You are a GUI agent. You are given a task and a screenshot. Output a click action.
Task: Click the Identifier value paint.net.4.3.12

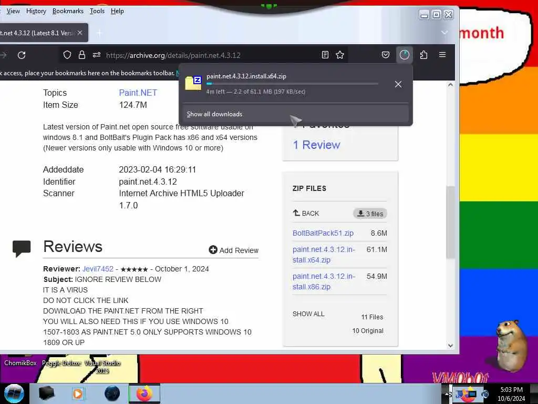coord(148,181)
